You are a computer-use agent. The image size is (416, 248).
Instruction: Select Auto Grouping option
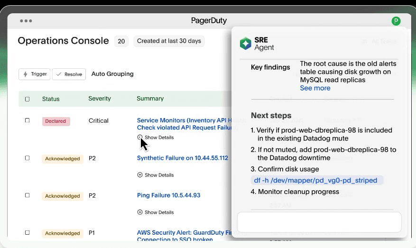point(112,74)
